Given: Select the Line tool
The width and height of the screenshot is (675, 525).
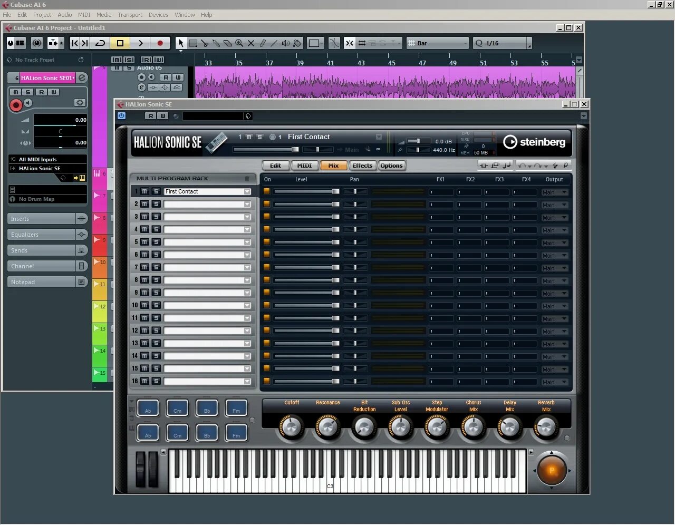Looking at the screenshot, I should click(x=274, y=43).
